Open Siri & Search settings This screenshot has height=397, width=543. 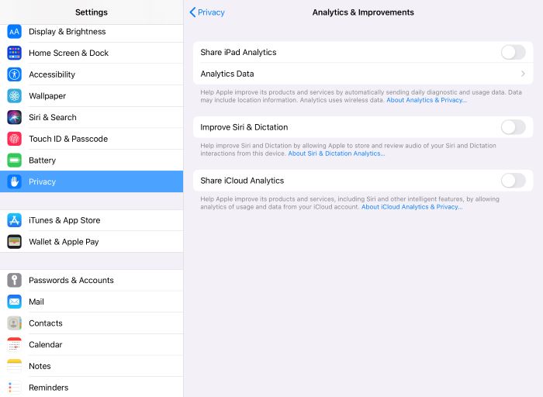[x=53, y=117]
